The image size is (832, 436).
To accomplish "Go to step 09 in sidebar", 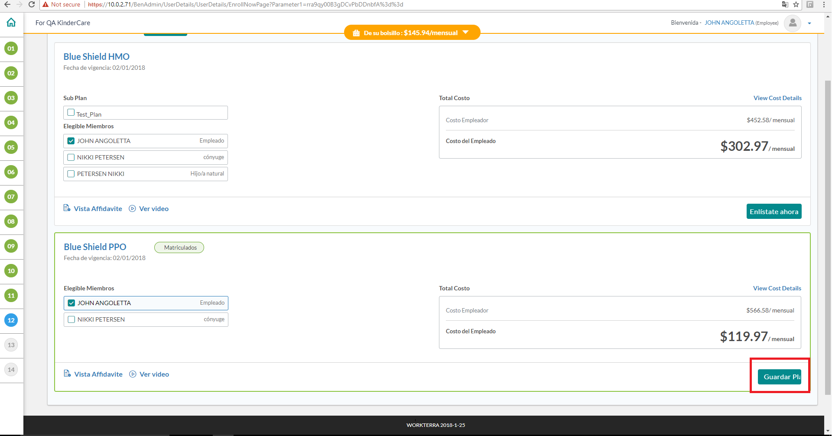I will [x=11, y=246].
